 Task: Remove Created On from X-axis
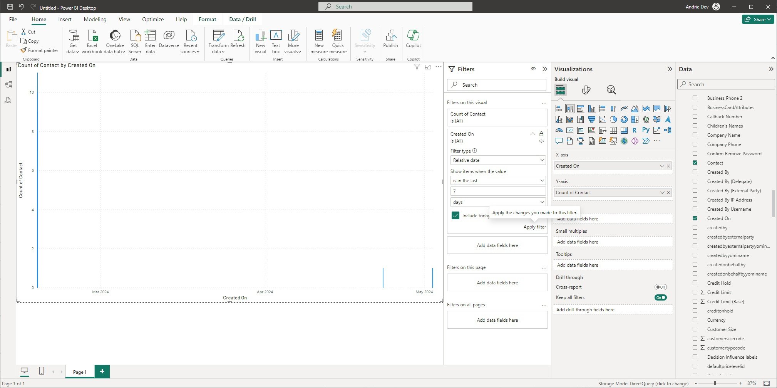(x=668, y=166)
